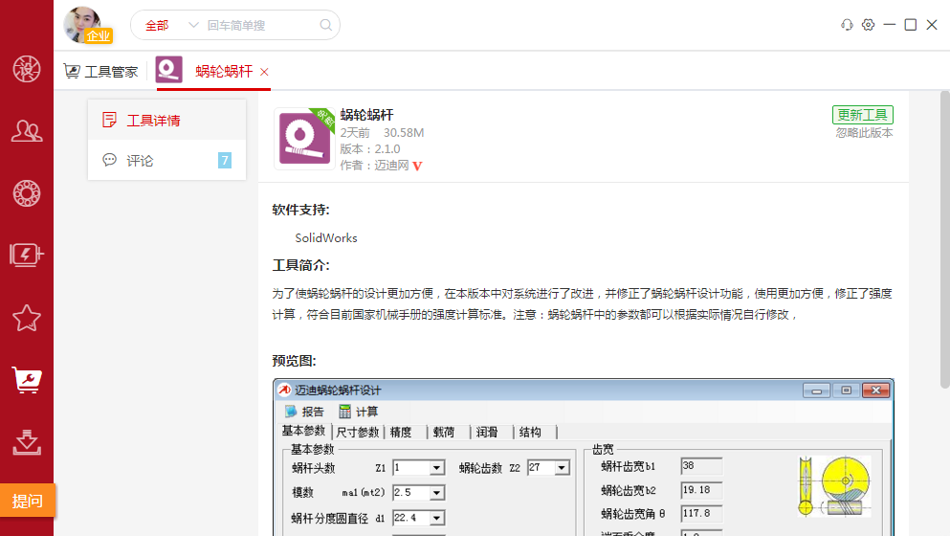Open the headset customer service icon
The width and height of the screenshot is (950, 536).
(847, 25)
